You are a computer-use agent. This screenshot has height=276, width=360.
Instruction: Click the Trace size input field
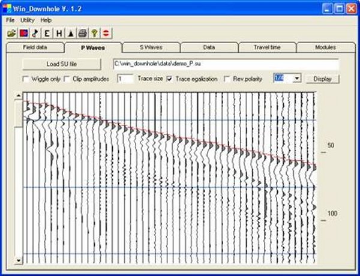tap(126, 79)
